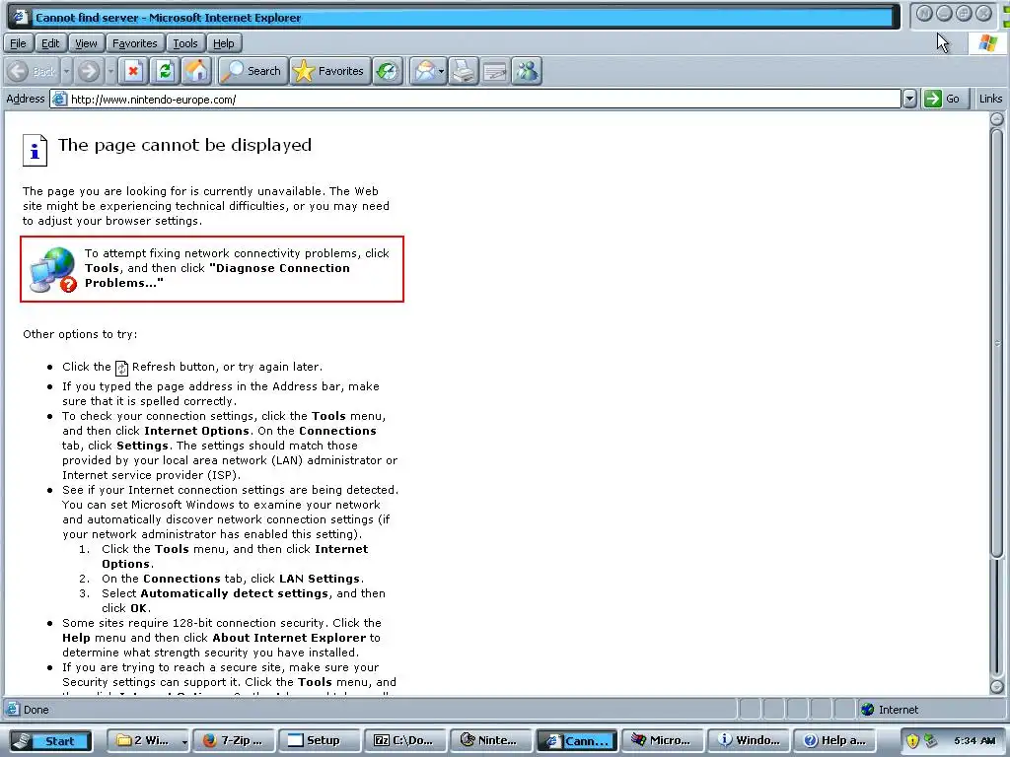Open the Help menu
Screen dimensions: 1010x757
[x=224, y=43]
